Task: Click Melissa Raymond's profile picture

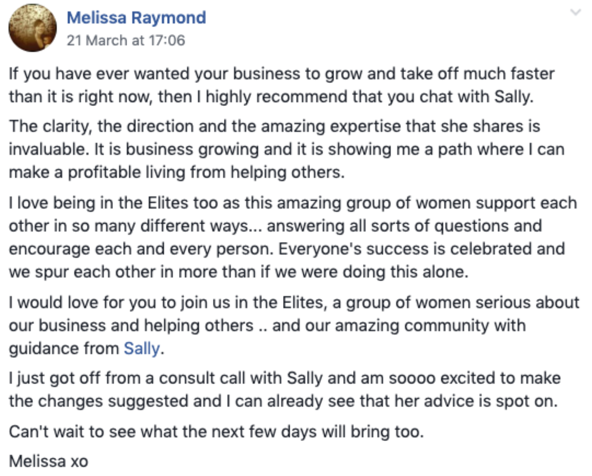Action: [33, 28]
